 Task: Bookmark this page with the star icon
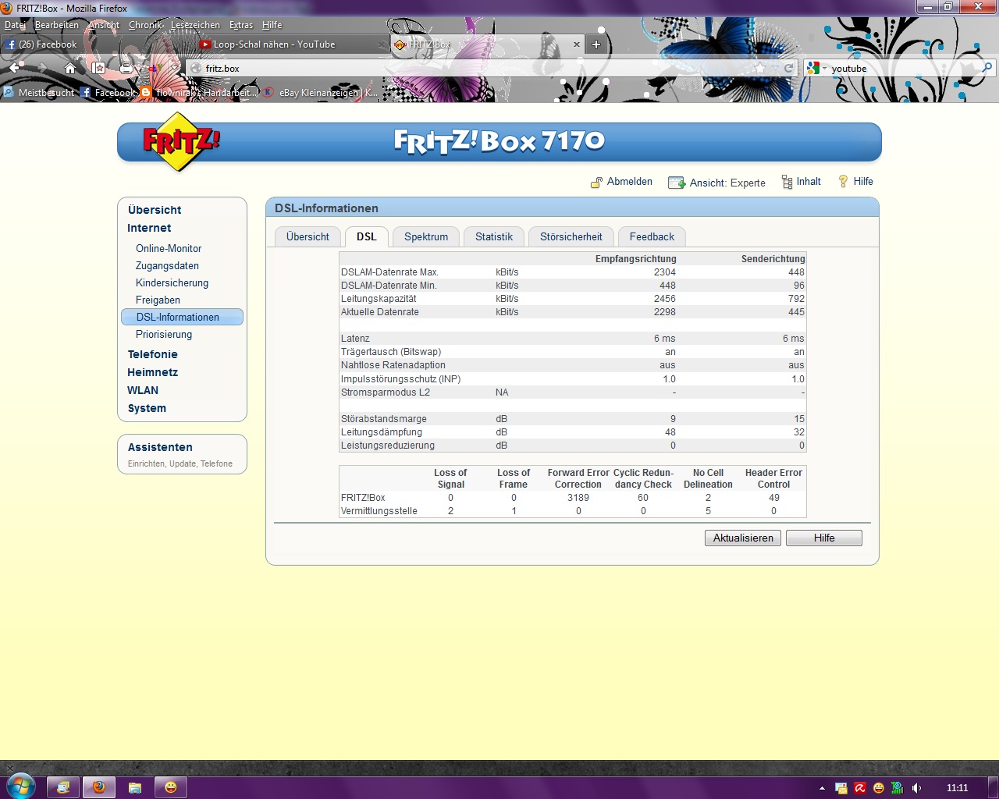pos(759,69)
